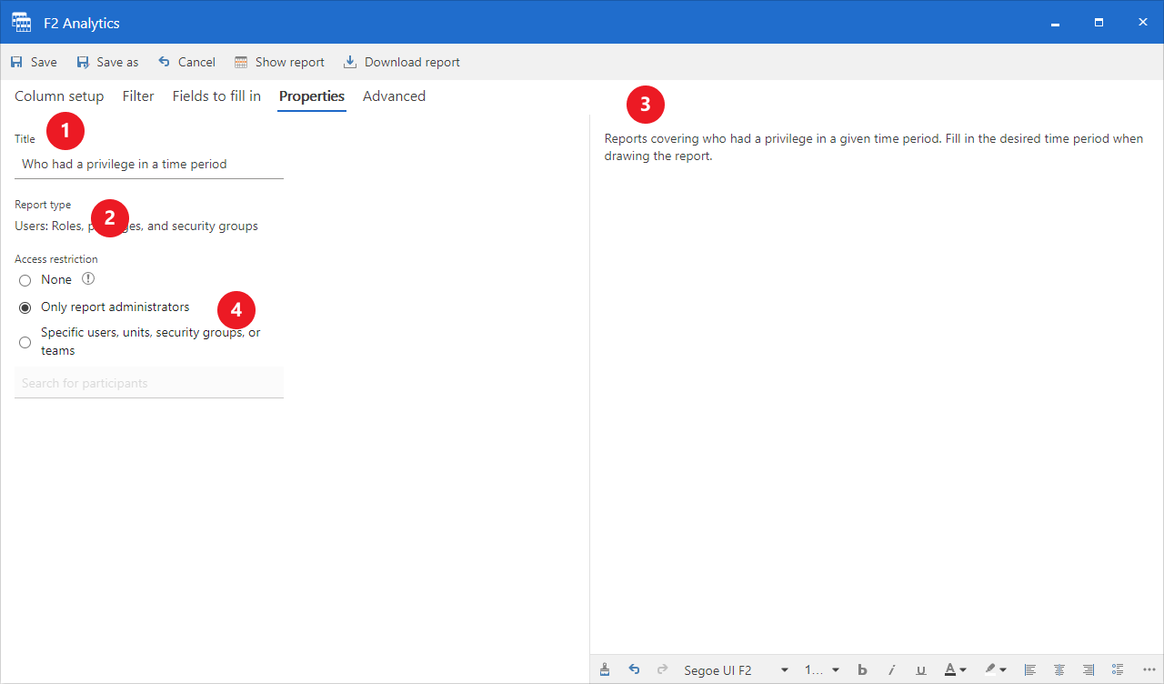The width and height of the screenshot is (1164, 684).
Task: Open the text highlight color dropdown
Action: (x=997, y=670)
